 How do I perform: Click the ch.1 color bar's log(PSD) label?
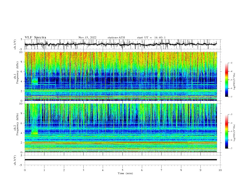[234, 81]
